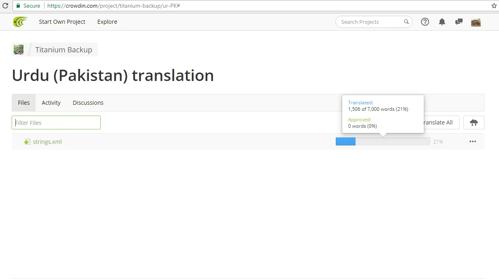Open the Crowdin logo home link

pos(20,22)
